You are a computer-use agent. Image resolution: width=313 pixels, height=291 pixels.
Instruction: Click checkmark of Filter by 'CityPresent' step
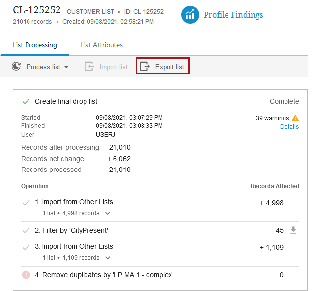click(26, 230)
